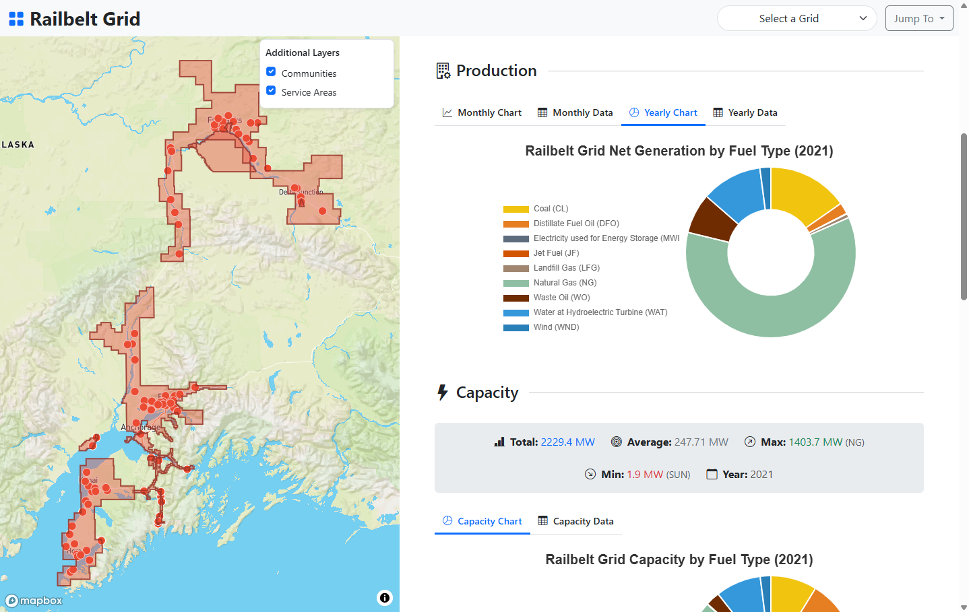Click the Coal (CL) yellow legend swatch
This screenshot has height=612, width=969.
pos(515,209)
